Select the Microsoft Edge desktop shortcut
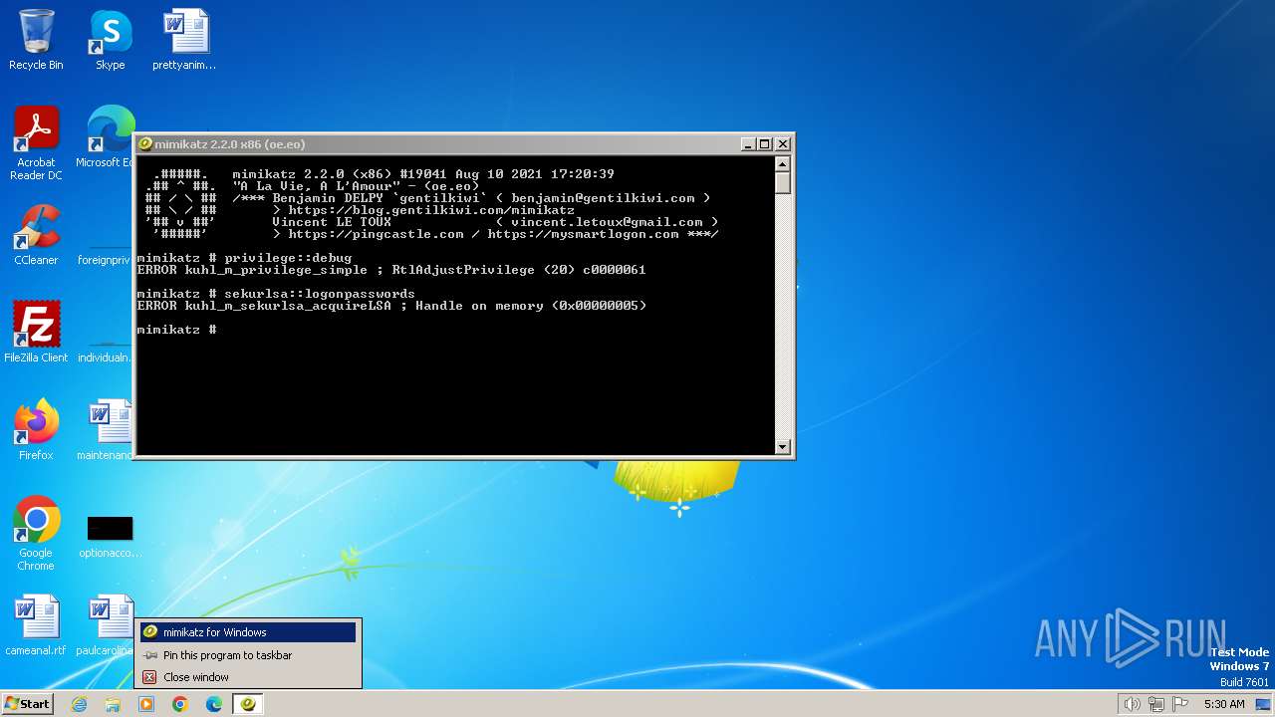 pos(108,137)
